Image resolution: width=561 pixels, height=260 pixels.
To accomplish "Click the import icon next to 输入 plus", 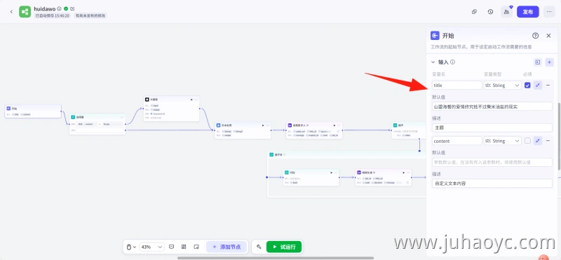I will (x=537, y=62).
